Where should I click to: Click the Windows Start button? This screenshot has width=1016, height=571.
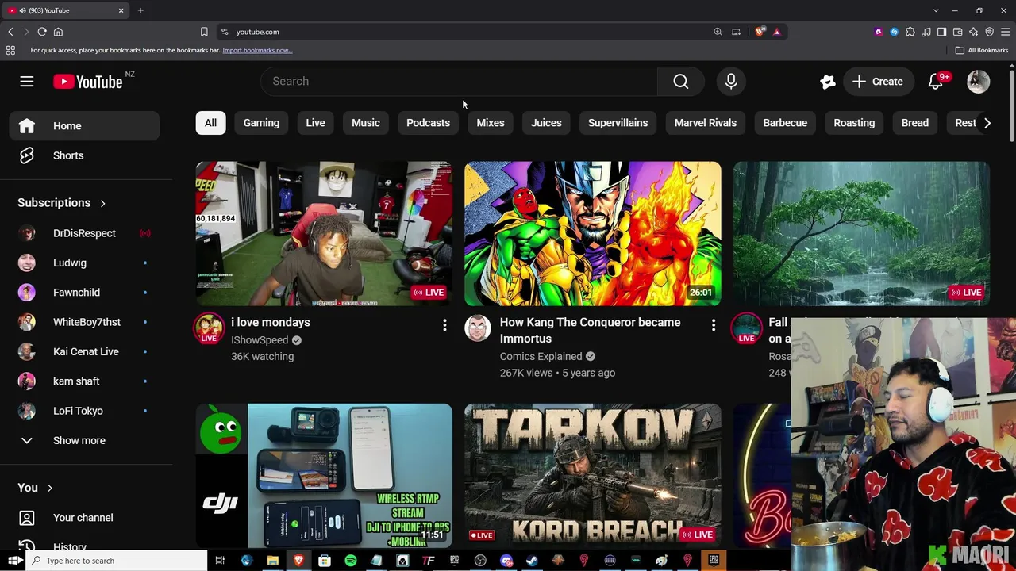pos(14,561)
